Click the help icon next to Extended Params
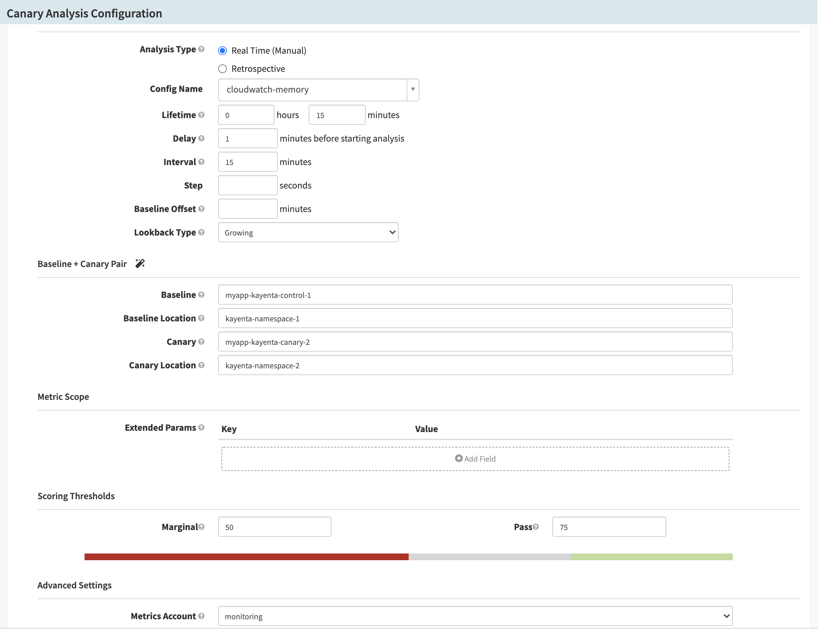The height and width of the screenshot is (632, 818). (x=202, y=427)
